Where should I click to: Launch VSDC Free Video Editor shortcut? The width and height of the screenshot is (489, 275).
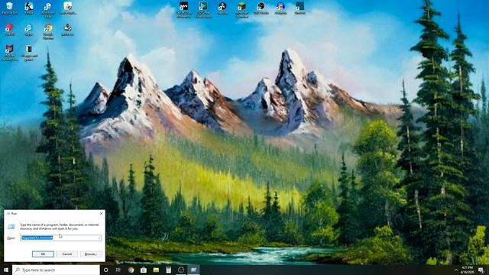(x=203, y=10)
